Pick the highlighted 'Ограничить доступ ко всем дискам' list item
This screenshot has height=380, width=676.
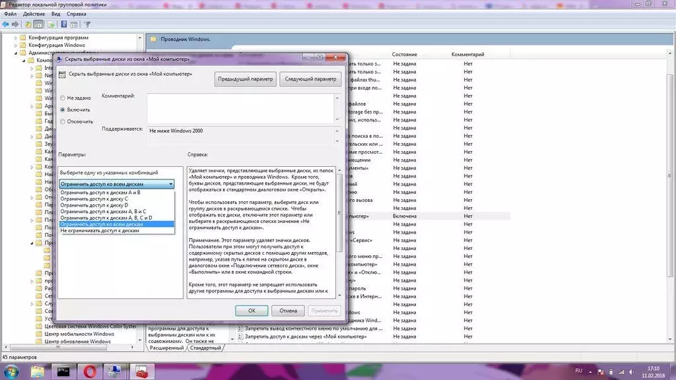click(x=116, y=224)
